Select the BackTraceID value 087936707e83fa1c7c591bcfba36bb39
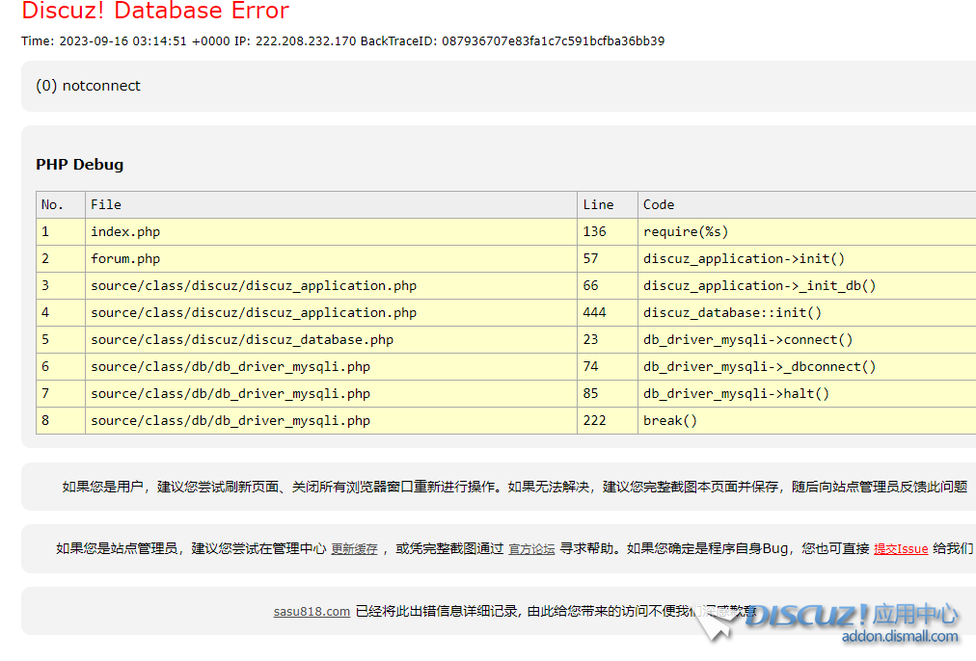This screenshot has width=976, height=661. tap(554, 41)
